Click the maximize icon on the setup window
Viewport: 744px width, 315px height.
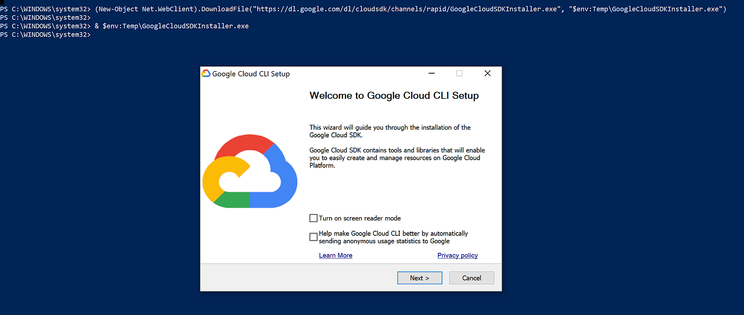pos(459,73)
